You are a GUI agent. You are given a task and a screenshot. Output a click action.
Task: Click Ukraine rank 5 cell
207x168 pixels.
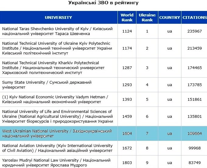tap(147, 100)
